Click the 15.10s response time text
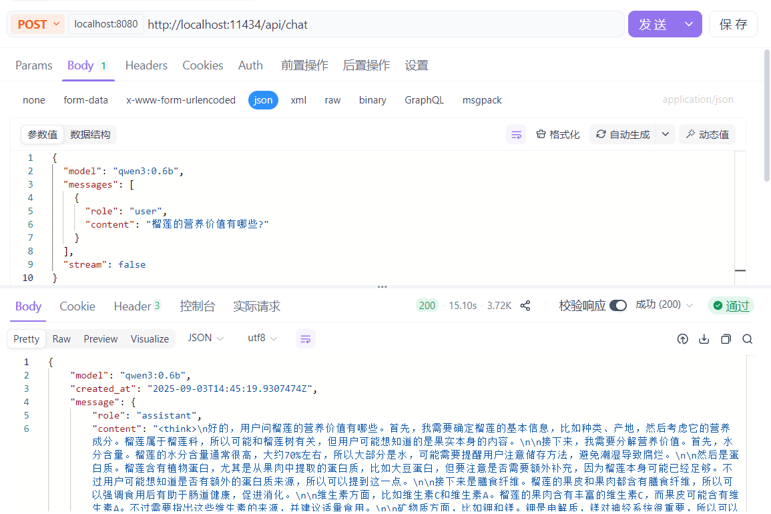 463,306
